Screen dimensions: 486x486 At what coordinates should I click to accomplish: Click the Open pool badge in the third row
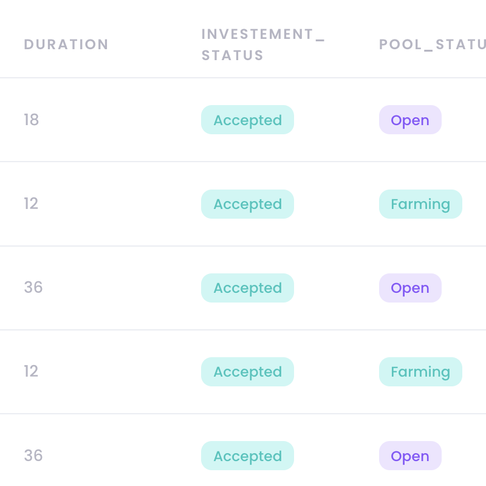pyautogui.click(x=410, y=288)
